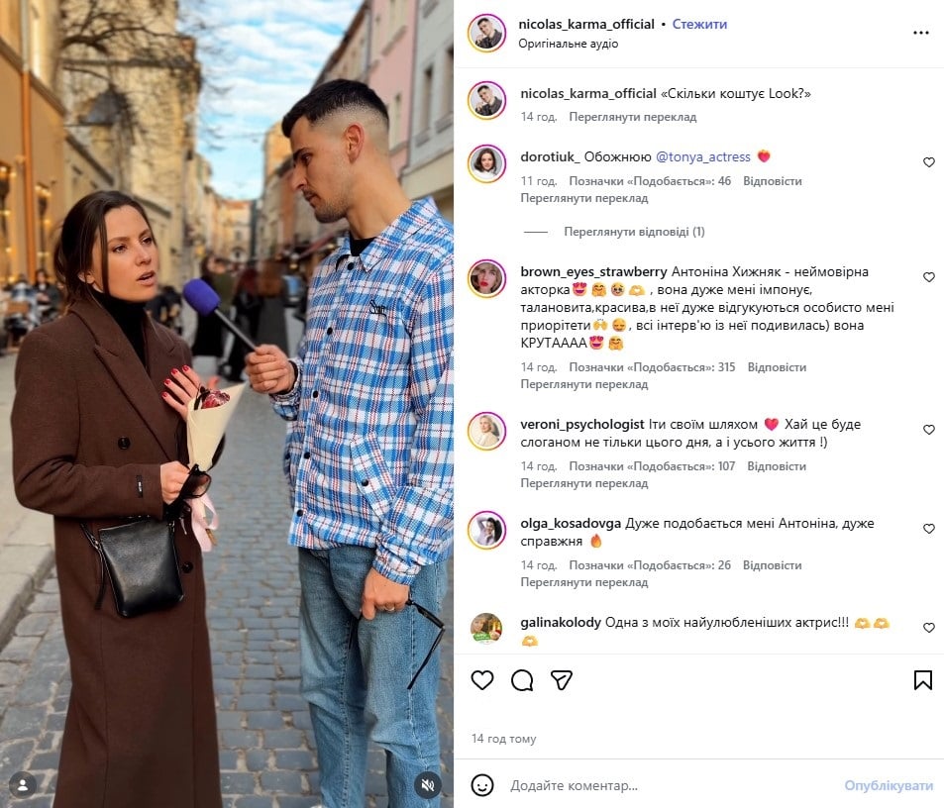This screenshot has height=808, width=944.
Task: Unmute video with the speaker icon
Action: point(428,785)
